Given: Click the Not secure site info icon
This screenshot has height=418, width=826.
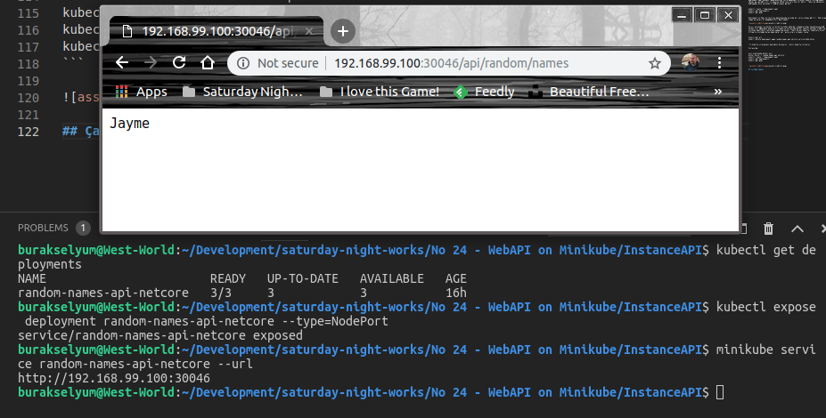Looking at the screenshot, I should tap(244, 63).
